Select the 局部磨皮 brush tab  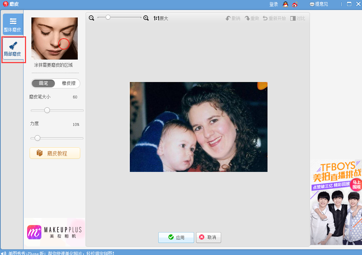coord(13,49)
